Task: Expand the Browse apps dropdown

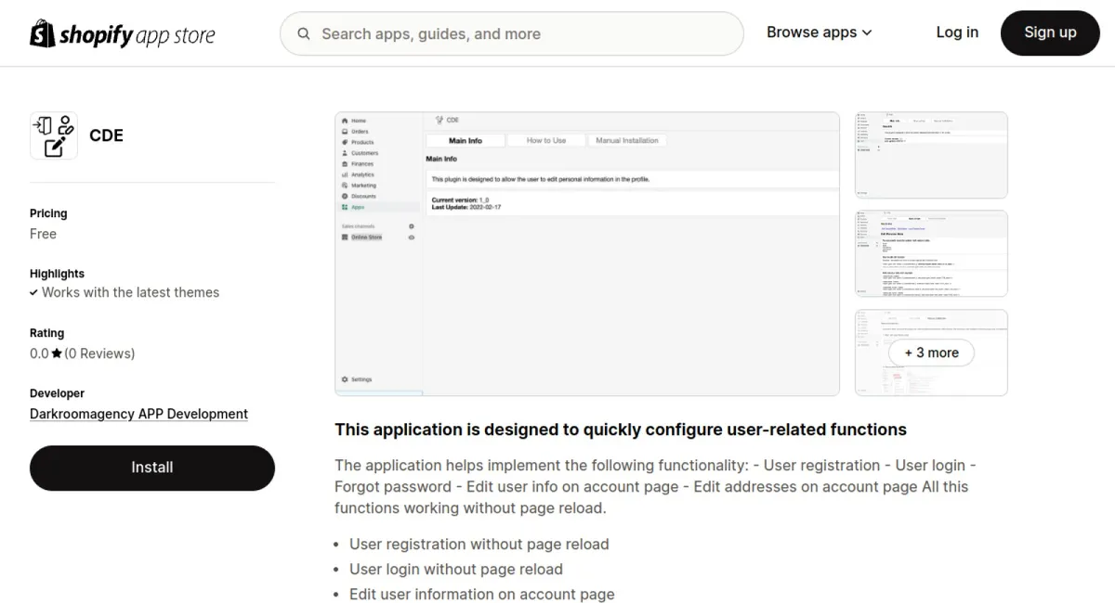Action: coord(819,32)
